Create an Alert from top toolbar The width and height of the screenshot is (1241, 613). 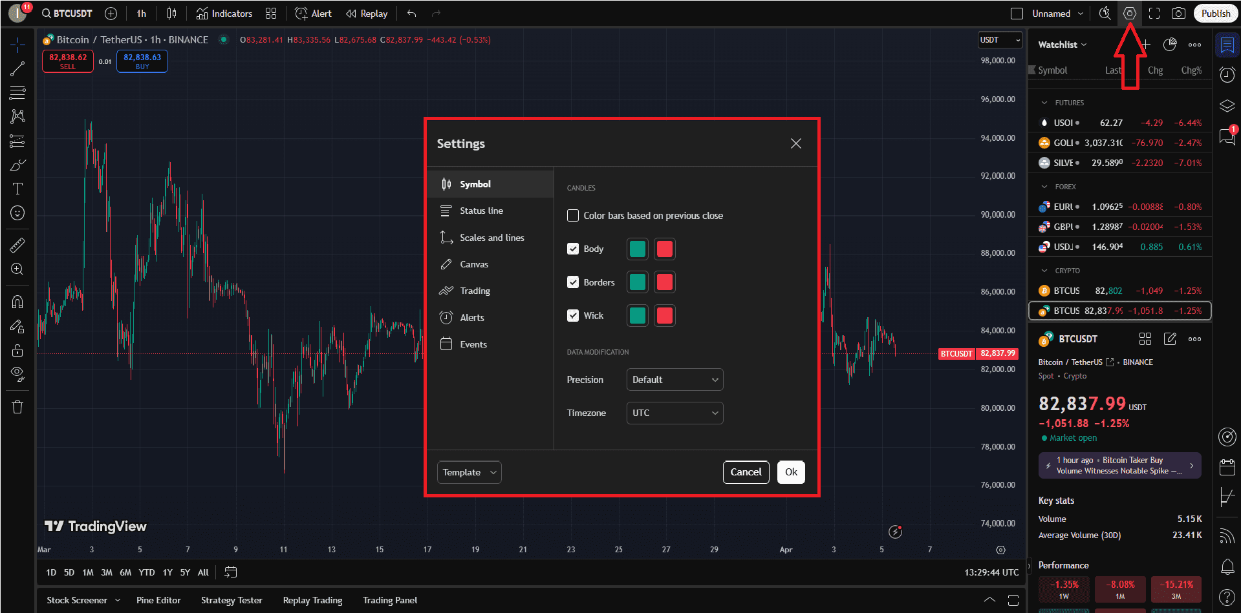[x=313, y=14]
